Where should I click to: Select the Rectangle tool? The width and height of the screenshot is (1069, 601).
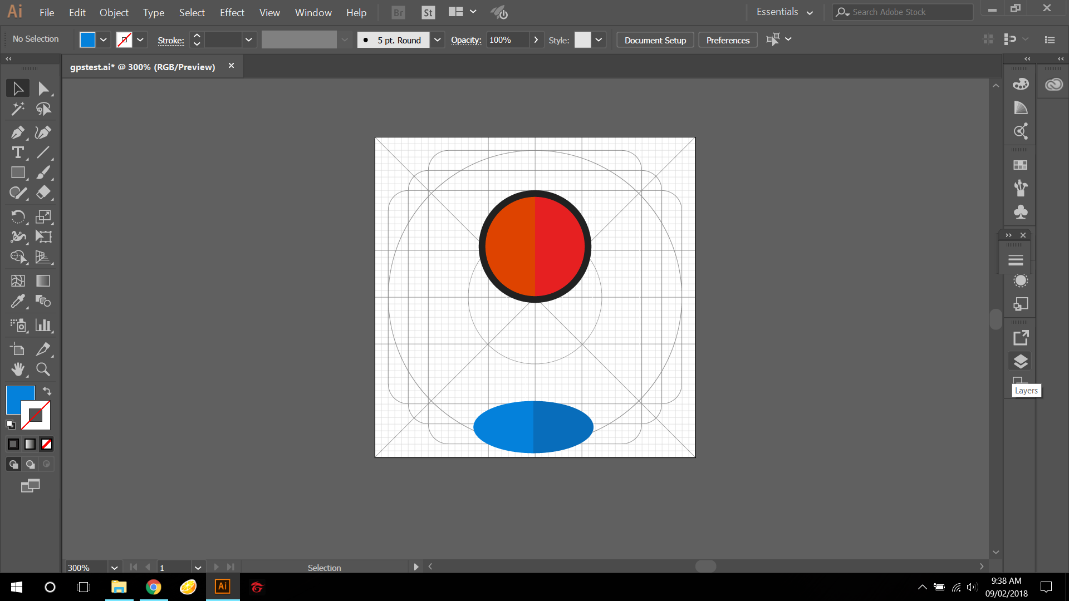pyautogui.click(x=18, y=173)
